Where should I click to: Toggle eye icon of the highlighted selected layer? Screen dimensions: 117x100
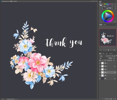point(100,72)
